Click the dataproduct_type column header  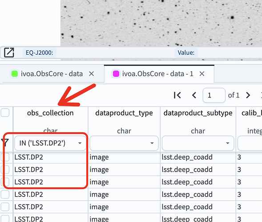tap(124, 113)
